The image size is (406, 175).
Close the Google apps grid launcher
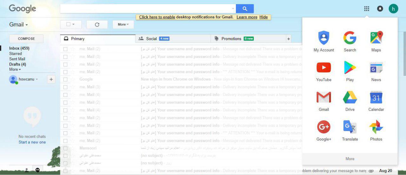coord(367,9)
